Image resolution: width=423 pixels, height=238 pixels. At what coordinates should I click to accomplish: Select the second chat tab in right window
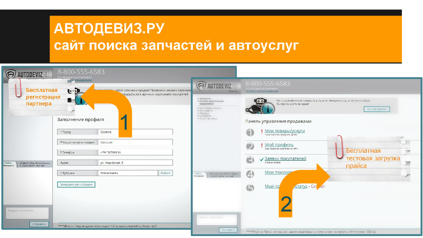(224, 175)
